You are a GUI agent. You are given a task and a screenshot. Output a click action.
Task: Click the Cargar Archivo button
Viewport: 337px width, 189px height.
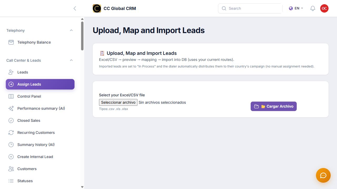(274, 106)
